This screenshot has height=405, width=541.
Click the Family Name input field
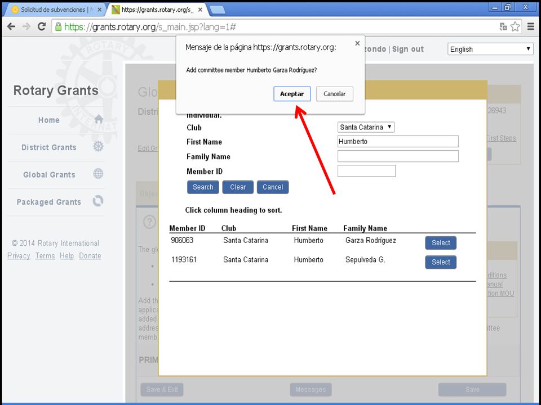[398, 156]
